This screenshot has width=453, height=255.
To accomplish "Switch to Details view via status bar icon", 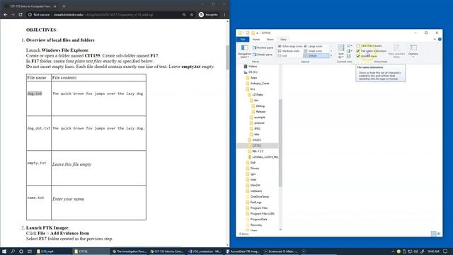I will (433, 234).
